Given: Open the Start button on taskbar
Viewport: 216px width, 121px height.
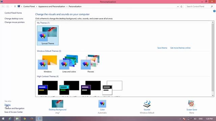Looking at the screenshot, I should pos(3,119).
